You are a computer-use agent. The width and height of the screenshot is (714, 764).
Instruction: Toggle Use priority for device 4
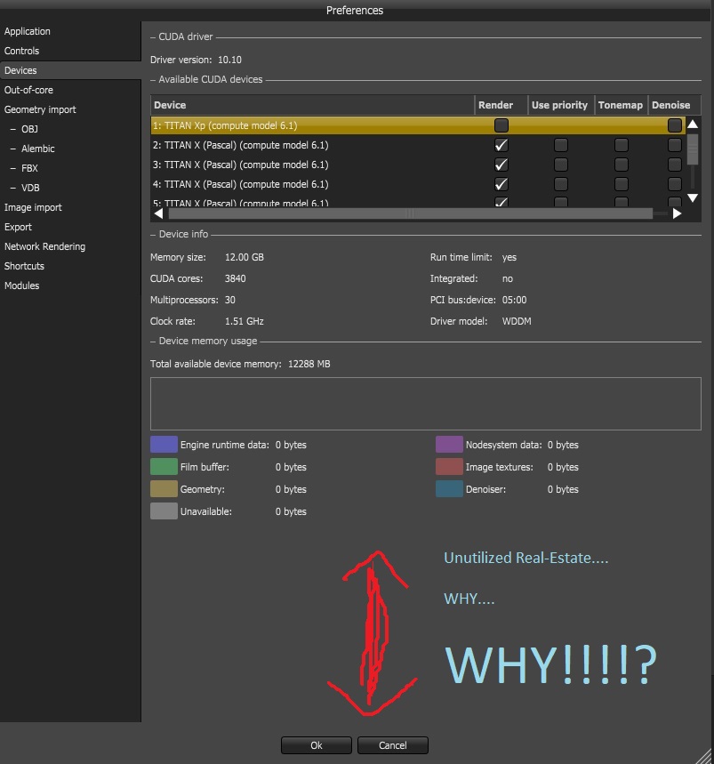coord(560,184)
